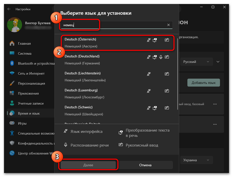Click handwriting icon for Deutsch (Liechtenstein)
This screenshot has height=177, width=233.
[x=167, y=74]
